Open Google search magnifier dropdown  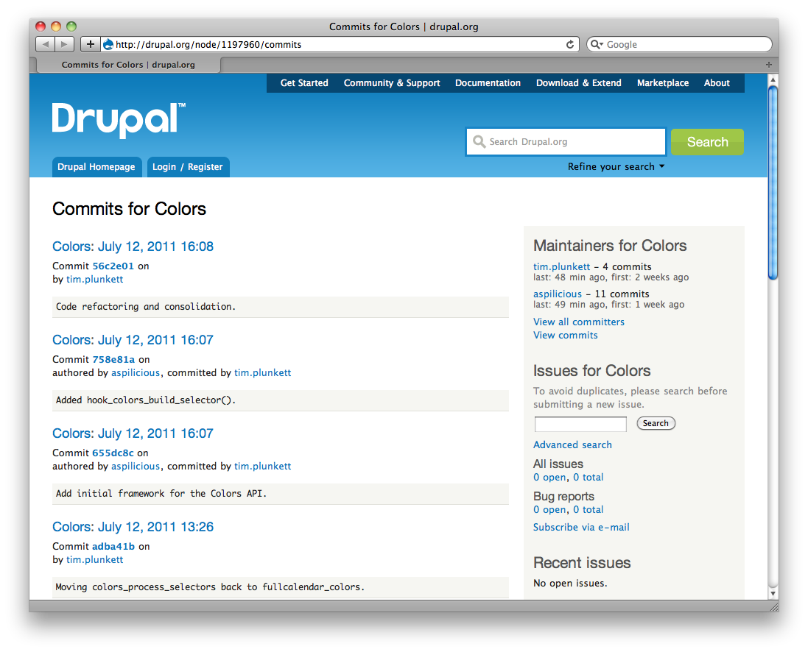pyautogui.click(x=597, y=44)
